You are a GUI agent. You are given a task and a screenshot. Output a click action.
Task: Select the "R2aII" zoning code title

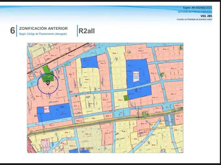click(87, 31)
